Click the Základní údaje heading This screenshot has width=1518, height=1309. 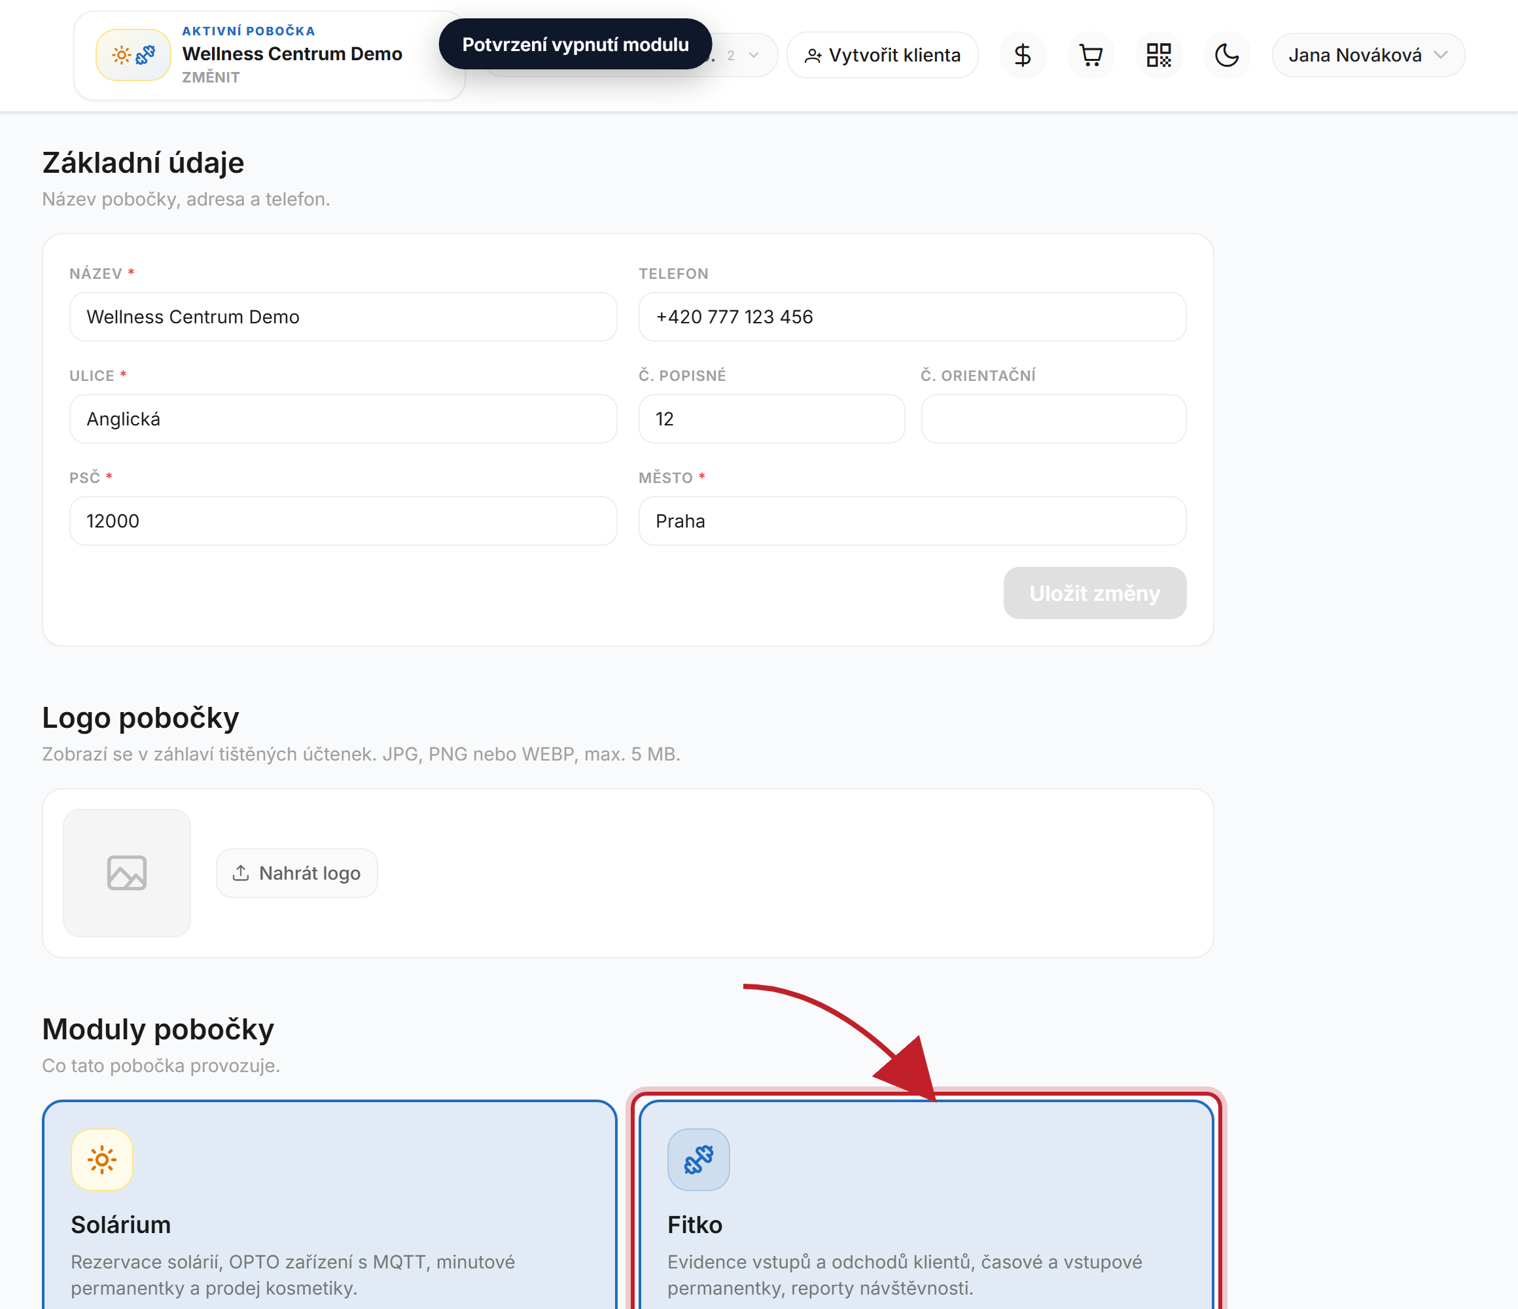(x=143, y=163)
